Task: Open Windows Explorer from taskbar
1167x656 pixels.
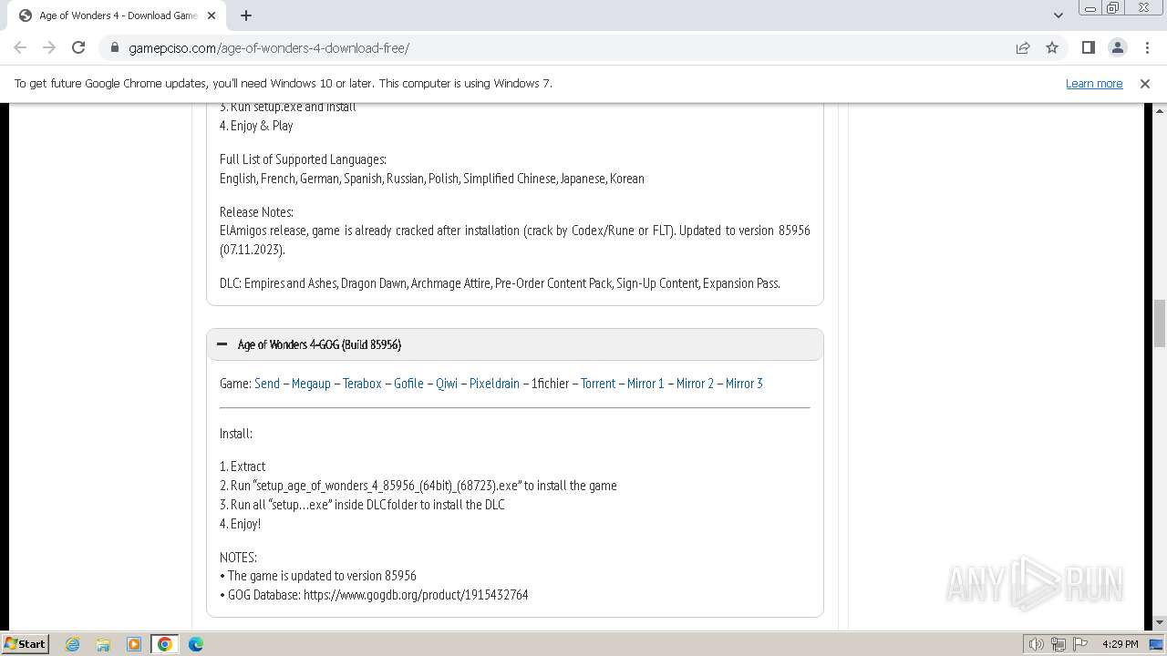Action: coord(103,644)
